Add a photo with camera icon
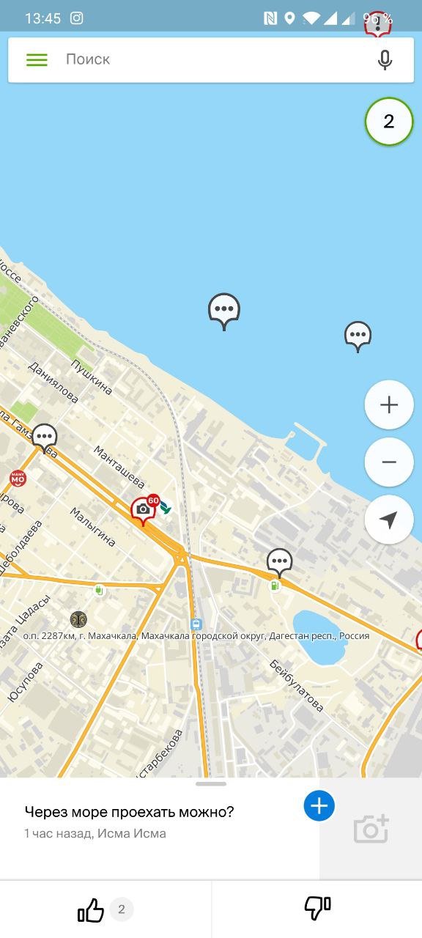This screenshot has height=938, width=422. click(x=371, y=829)
